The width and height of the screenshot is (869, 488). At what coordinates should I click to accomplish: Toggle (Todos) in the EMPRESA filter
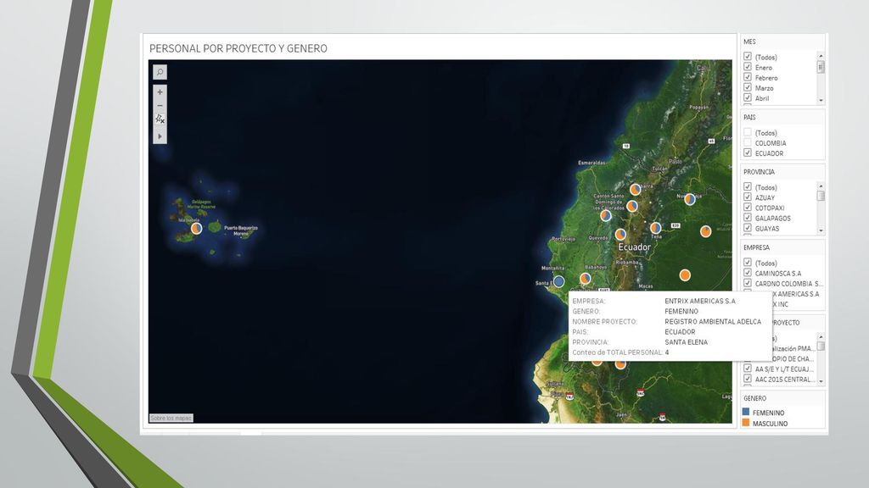pyautogui.click(x=748, y=263)
